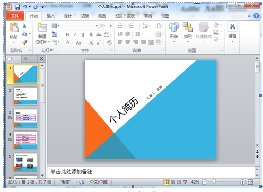The image size is (263, 192).
Task: Click the Paste clipboard icon
Action: [14, 28]
